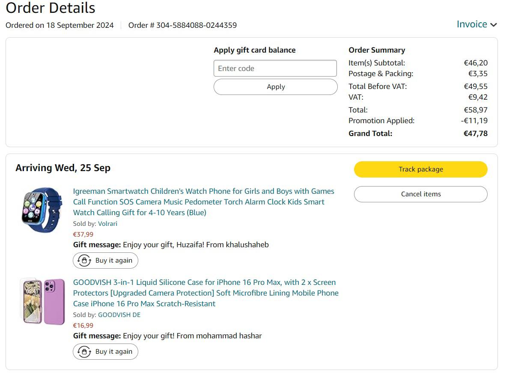509x373 pixels.
Task: Click the Arriving Wed, 25 Sep heading
Action: coord(63,168)
